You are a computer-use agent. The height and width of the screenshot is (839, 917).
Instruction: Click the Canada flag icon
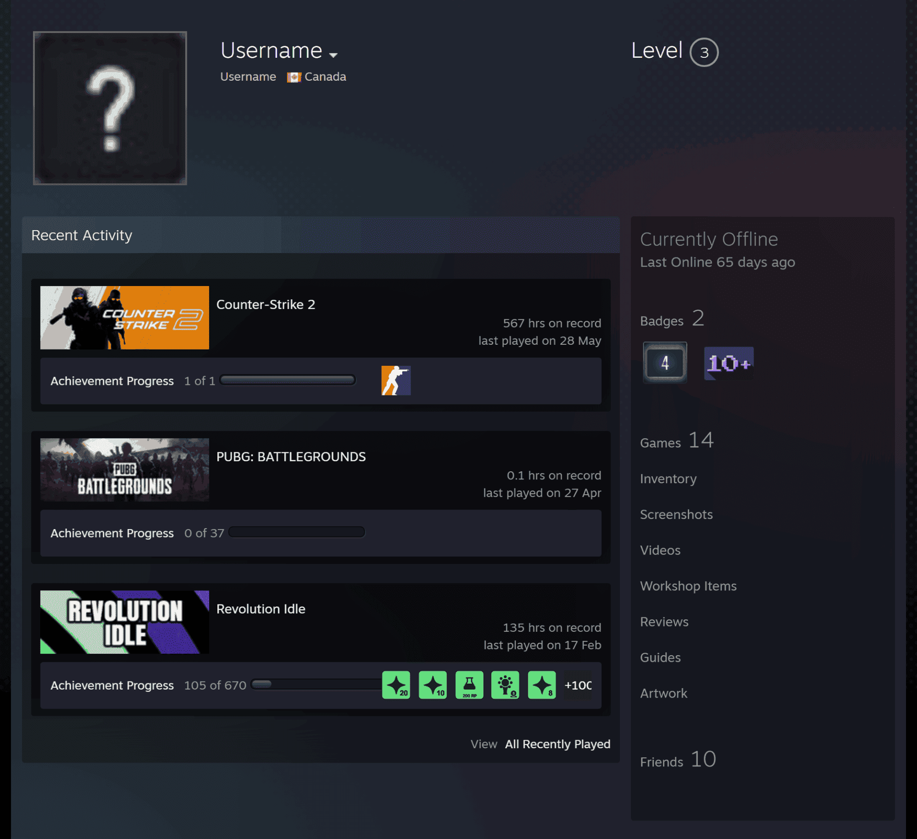coord(294,77)
